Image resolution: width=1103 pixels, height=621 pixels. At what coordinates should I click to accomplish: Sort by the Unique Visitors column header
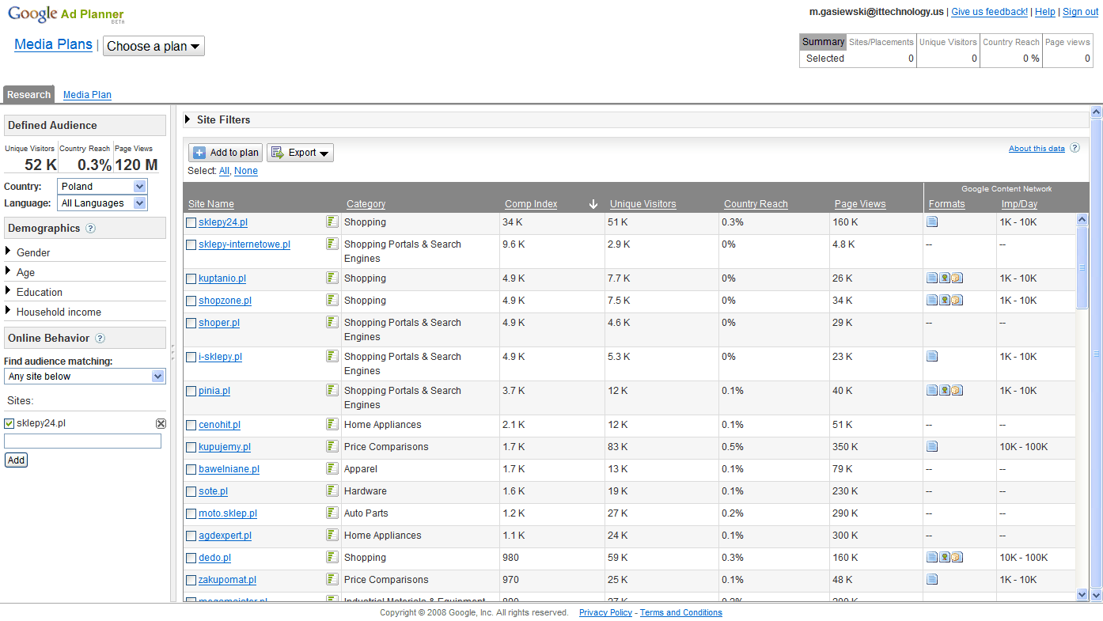(x=642, y=204)
